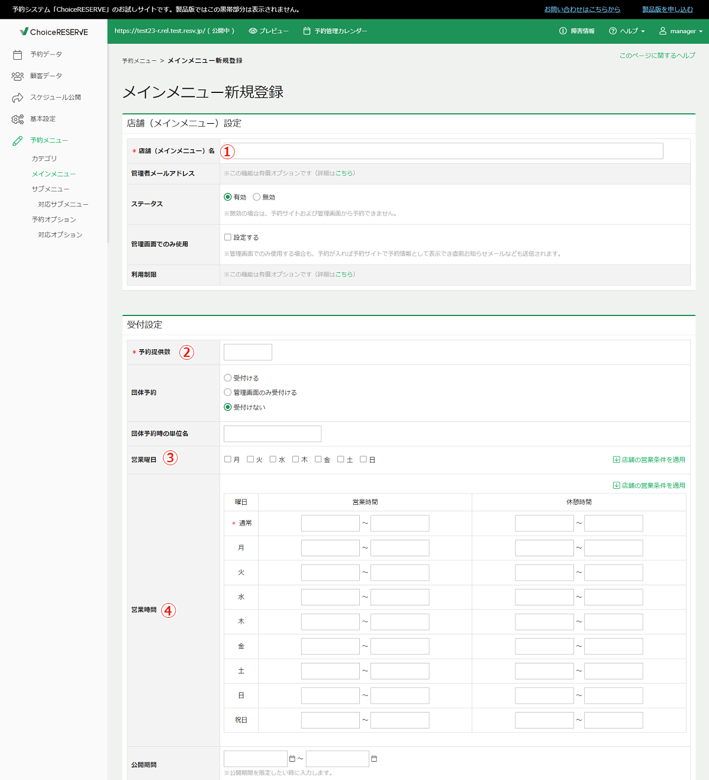Check the 金 business day checkbox
The width and height of the screenshot is (709, 780).
(318, 459)
